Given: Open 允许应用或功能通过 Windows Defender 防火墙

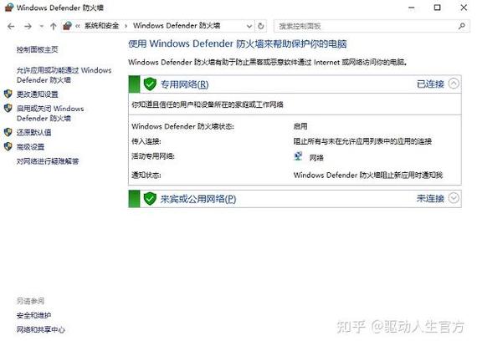Looking at the screenshot, I should point(64,75).
